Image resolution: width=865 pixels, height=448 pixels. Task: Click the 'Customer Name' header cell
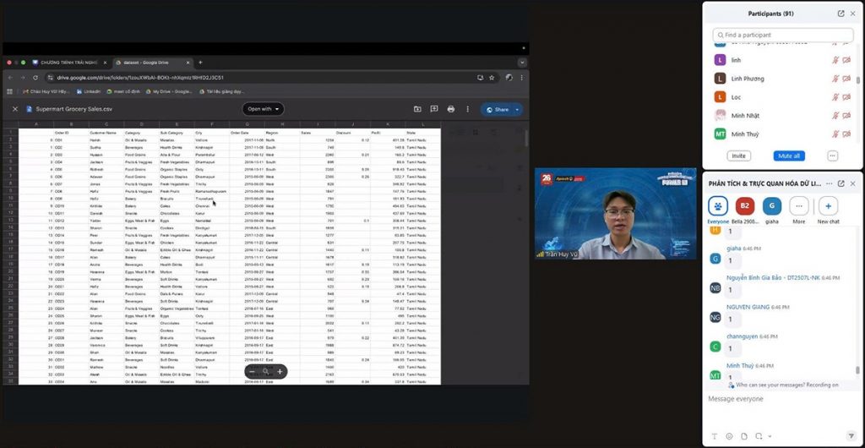106,133
